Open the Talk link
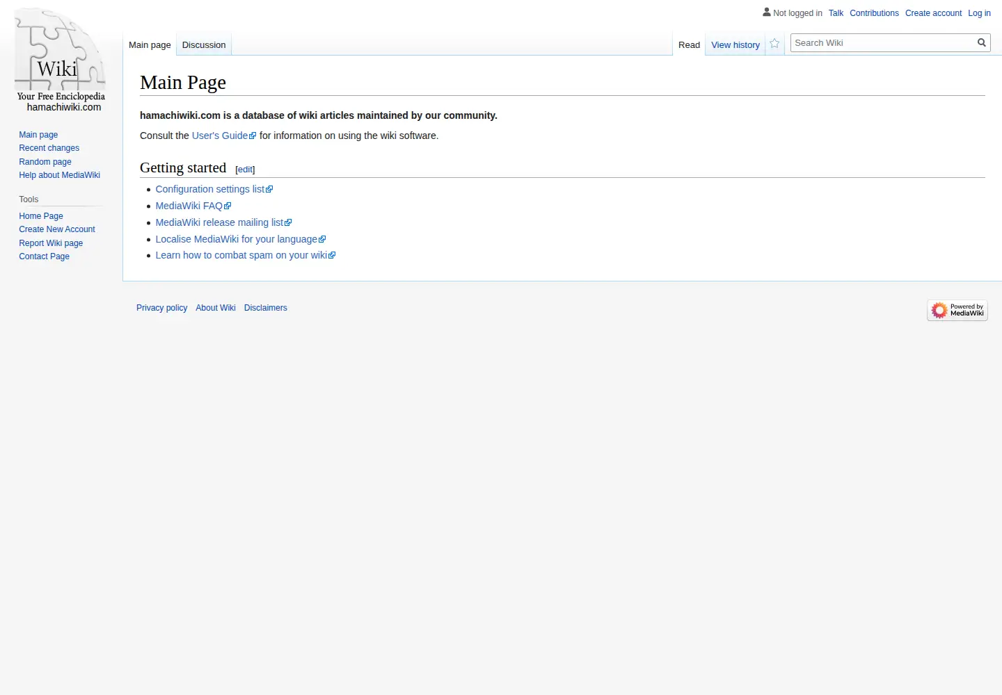 pyautogui.click(x=836, y=13)
